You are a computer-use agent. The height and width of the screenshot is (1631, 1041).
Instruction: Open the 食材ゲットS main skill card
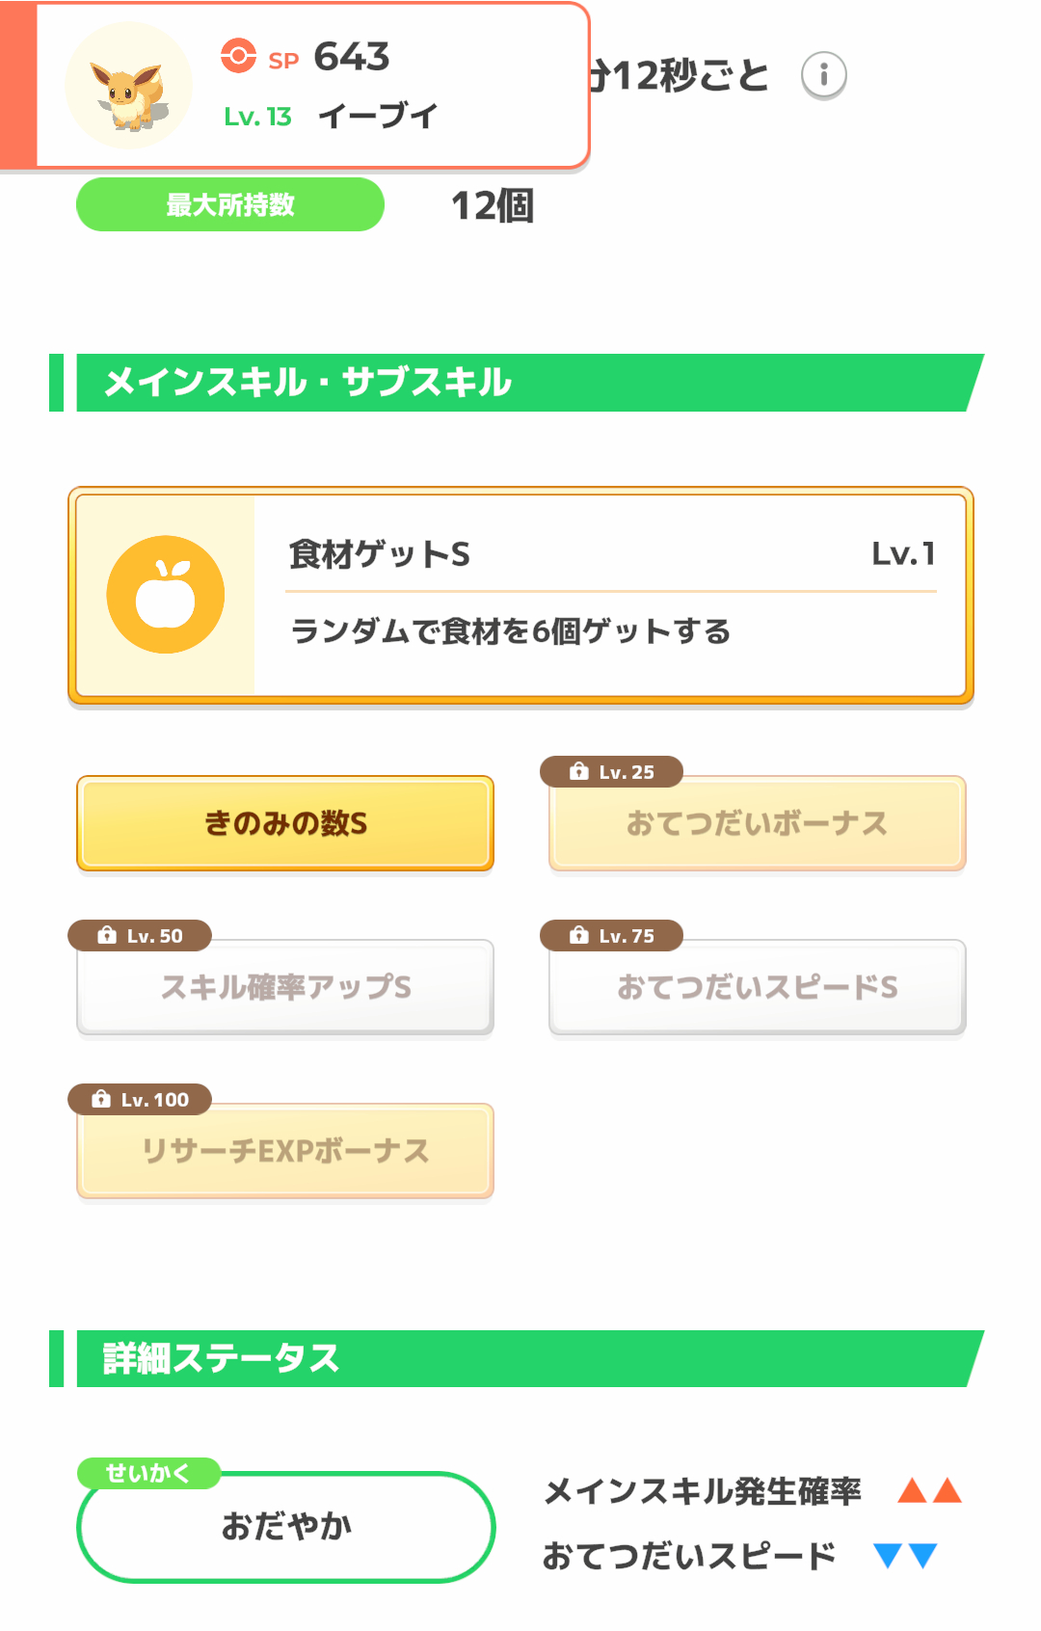tap(520, 595)
